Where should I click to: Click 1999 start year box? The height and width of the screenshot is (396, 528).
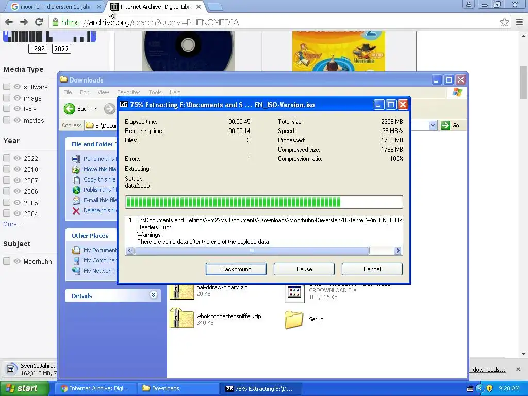pyautogui.click(x=37, y=49)
